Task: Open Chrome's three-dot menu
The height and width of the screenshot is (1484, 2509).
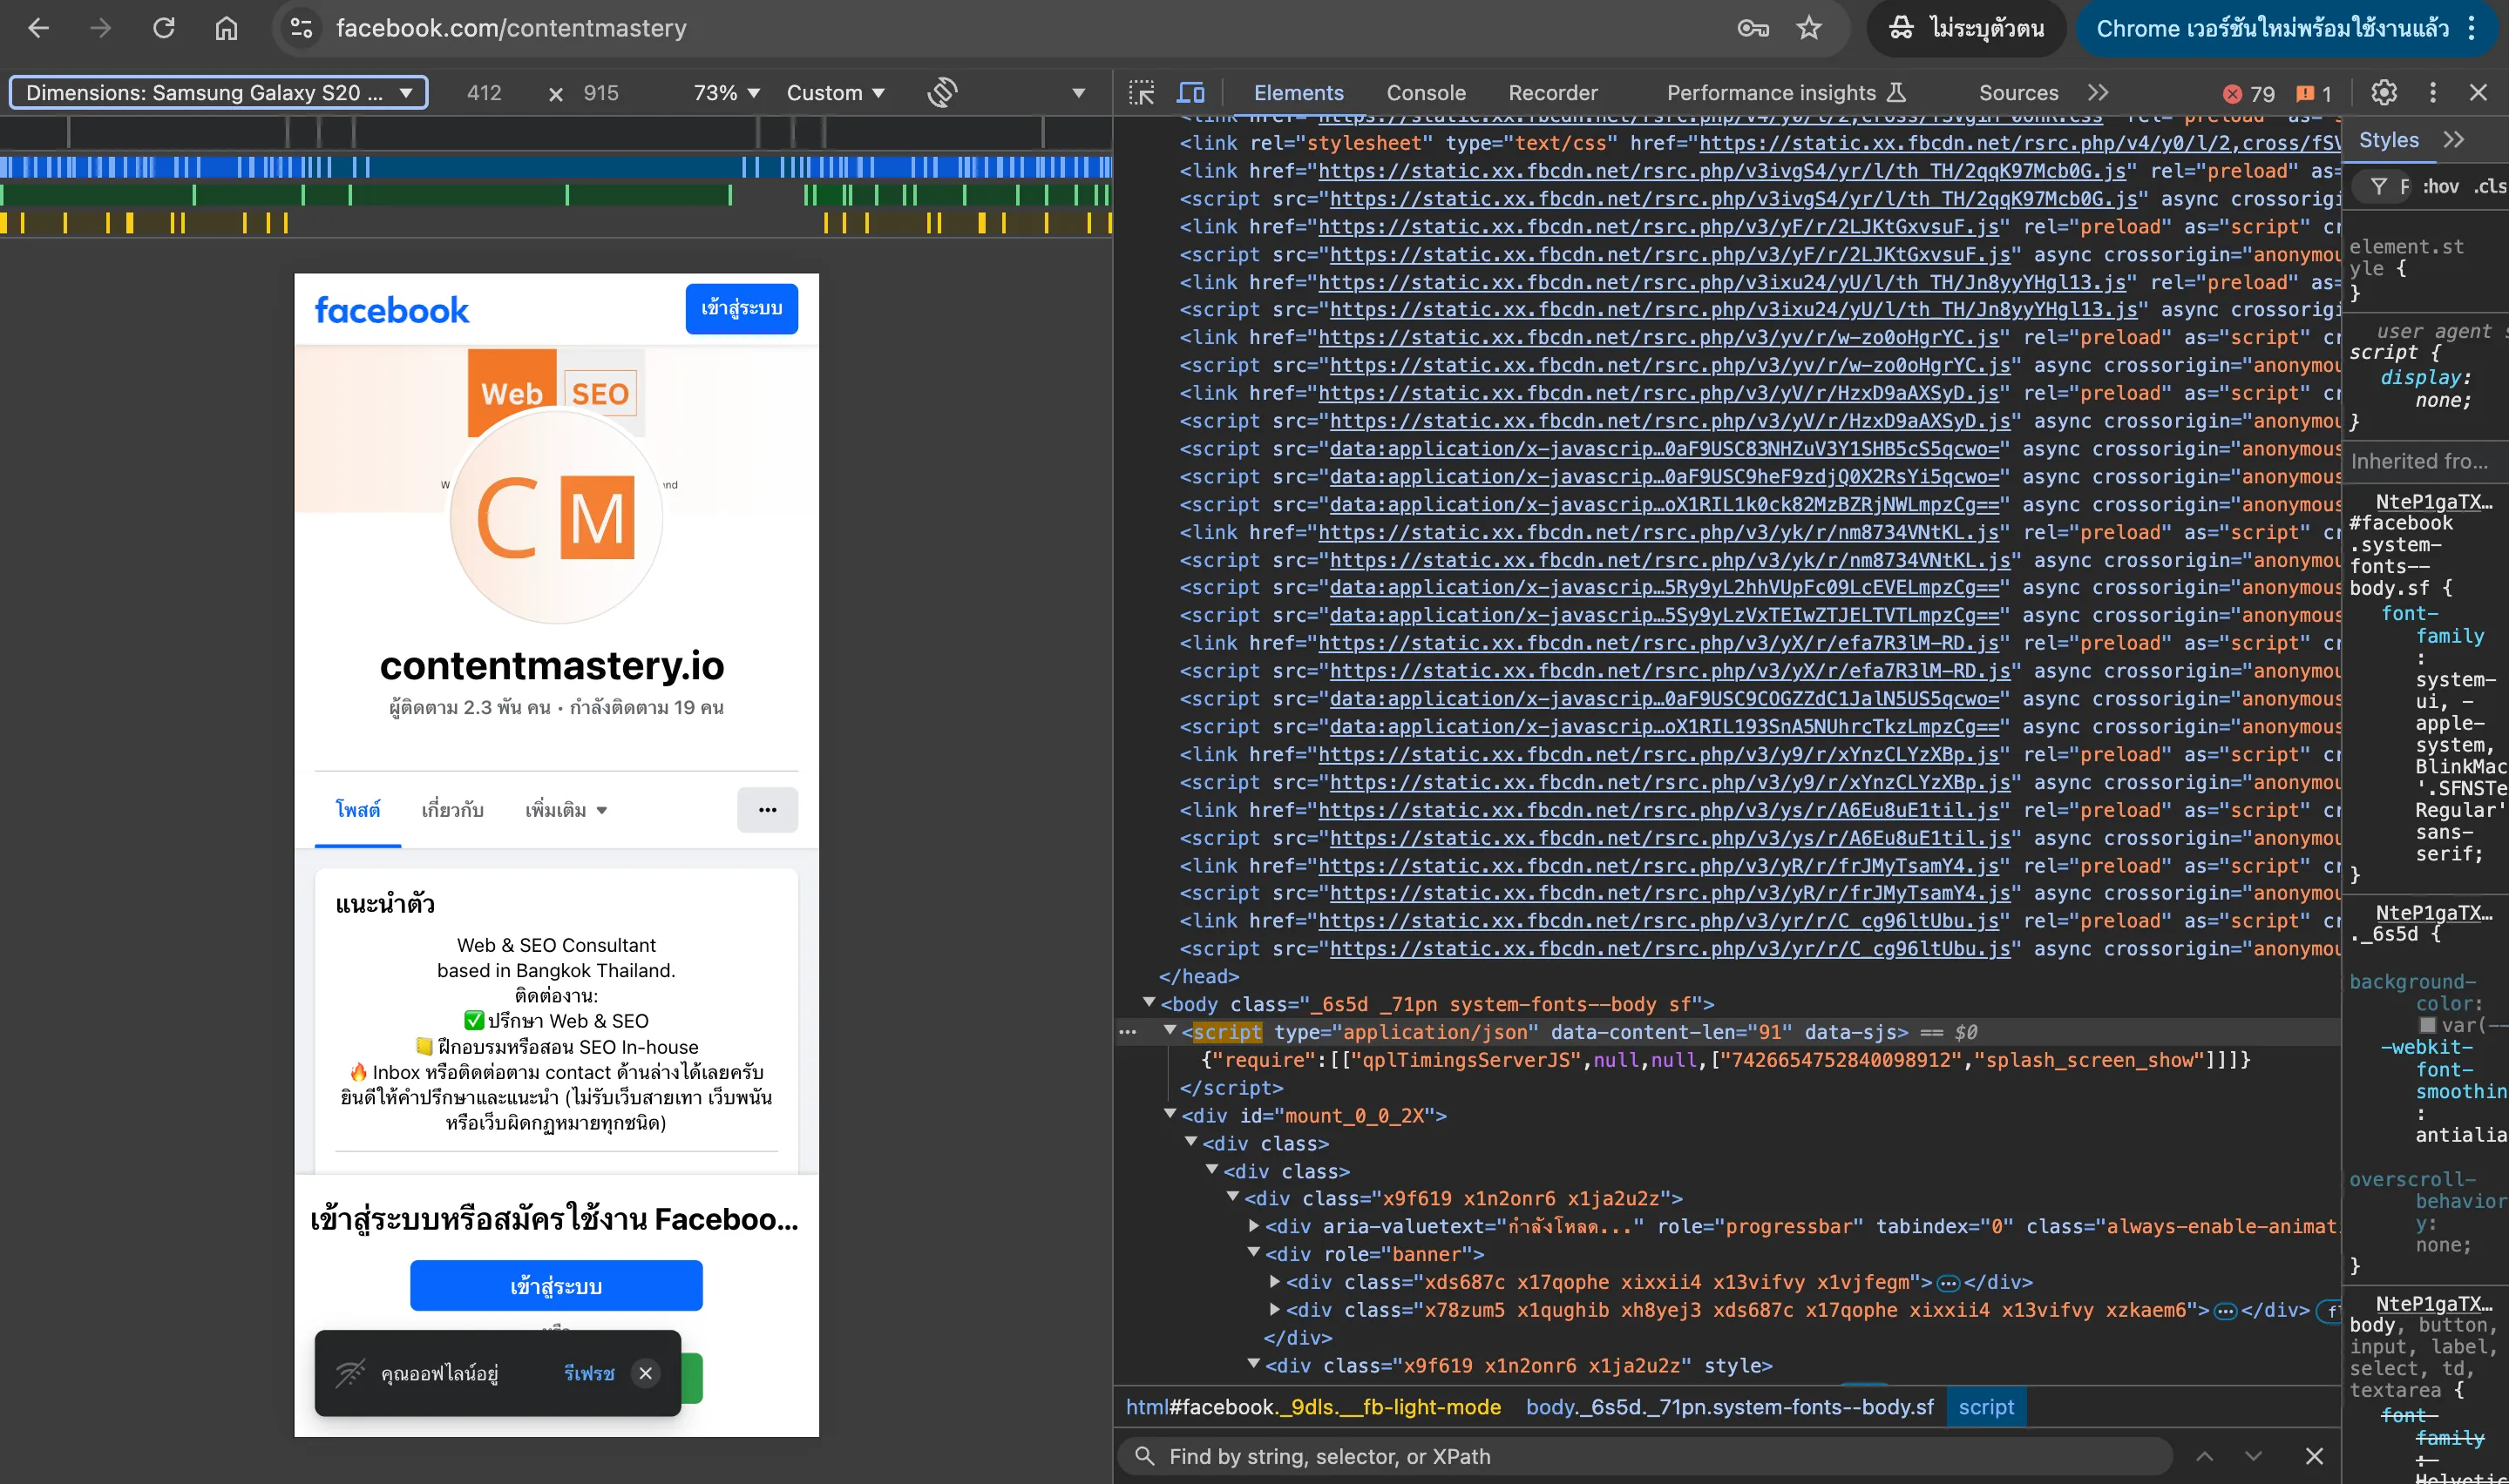Action: (x=2471, y=28)
